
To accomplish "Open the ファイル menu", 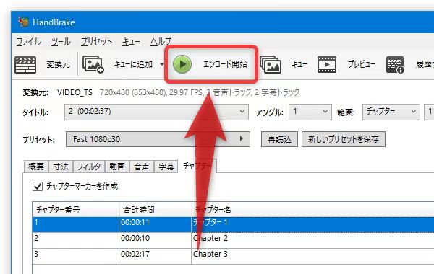I will click(x=28, y=42).
